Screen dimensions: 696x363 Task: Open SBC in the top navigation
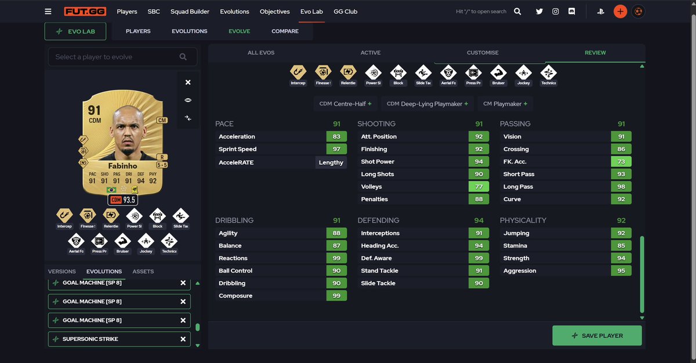tap(154, 12)
